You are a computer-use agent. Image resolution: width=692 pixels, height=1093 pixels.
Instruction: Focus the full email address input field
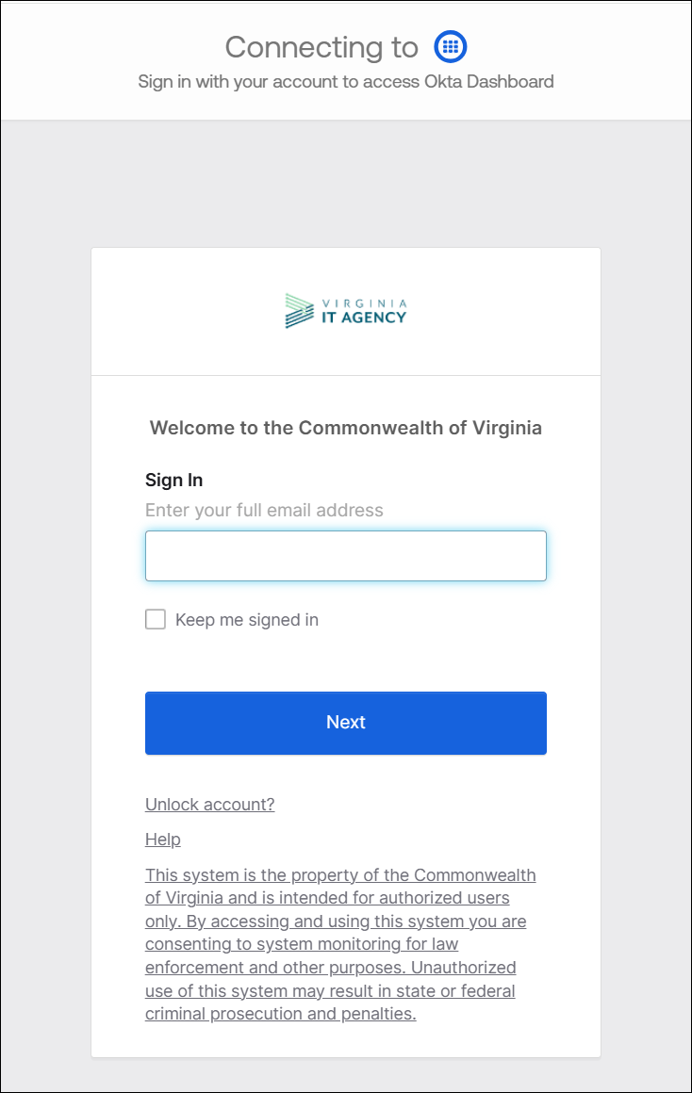tap(346, 556)
